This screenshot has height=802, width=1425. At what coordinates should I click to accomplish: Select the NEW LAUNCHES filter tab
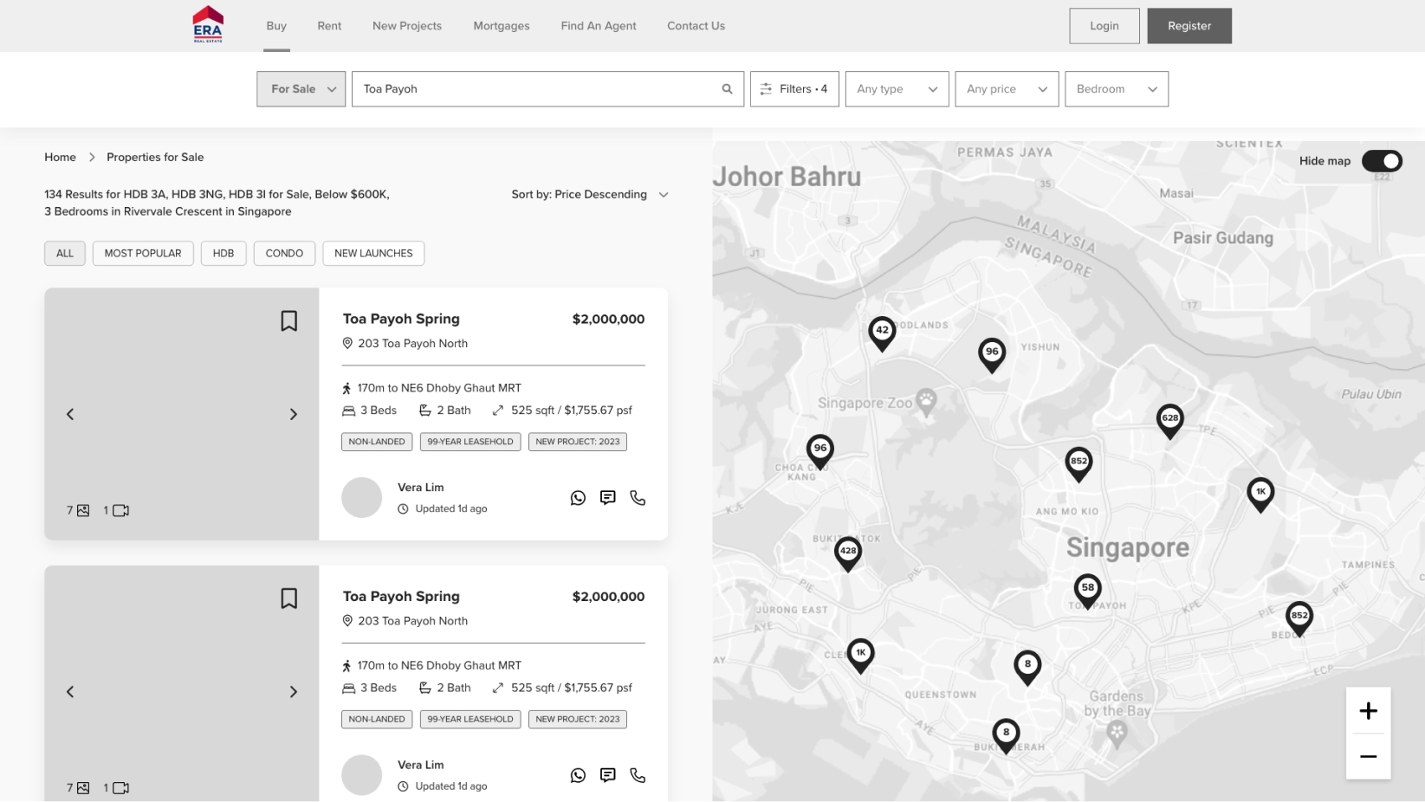(373, 253)
